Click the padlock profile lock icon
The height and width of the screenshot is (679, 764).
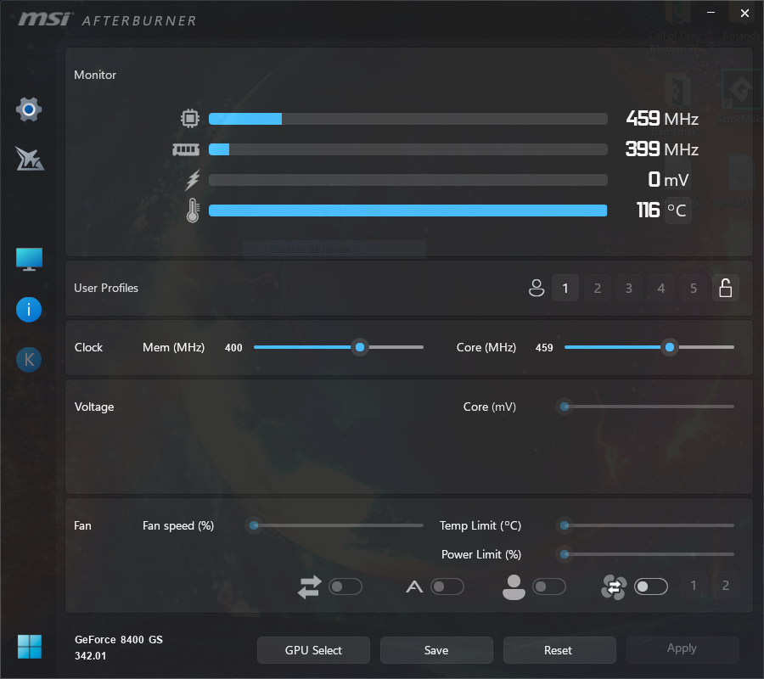coord(726,288)
